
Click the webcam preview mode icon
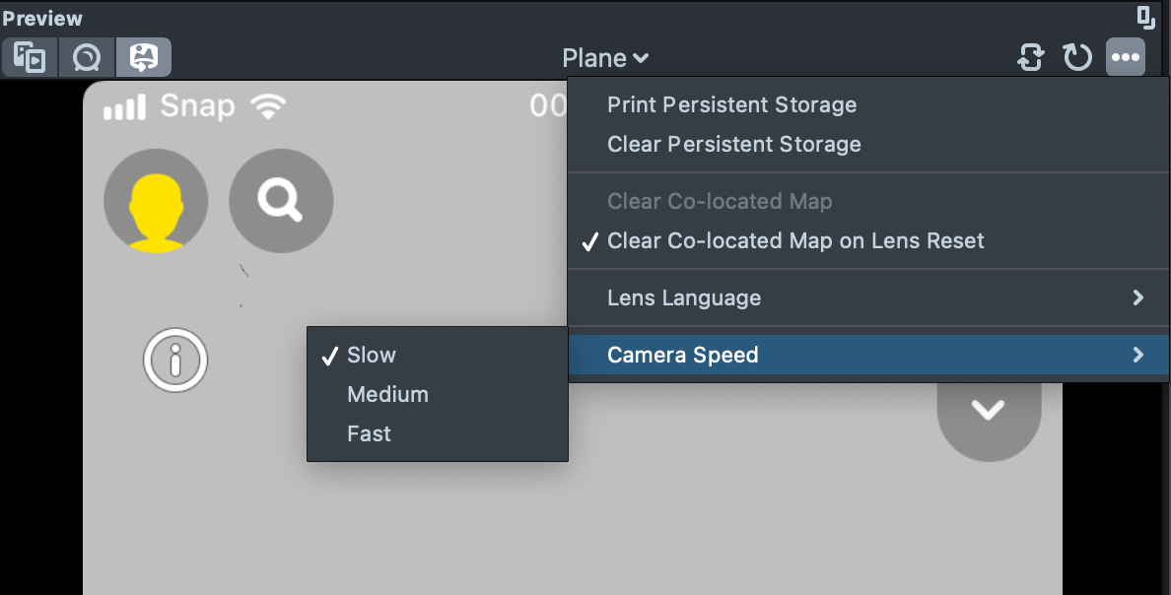click(x=87, y=58)
